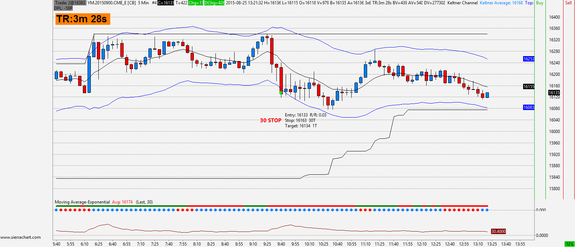Click the 16135 last price tag
This screenshot has height=247, width=575.
[x=554, y=92]
